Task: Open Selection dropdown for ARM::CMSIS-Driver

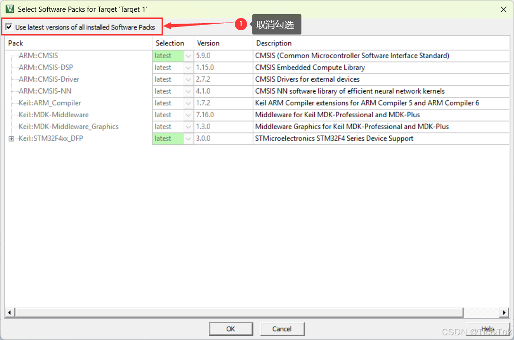Action: pyautogui.click(x=188, y=80)
